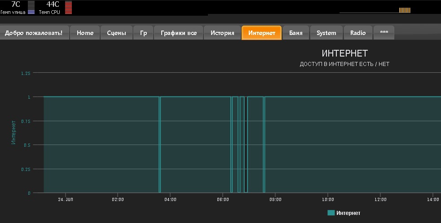Select the Гр tab
This screenshot has height=223, width=441.
143,33
